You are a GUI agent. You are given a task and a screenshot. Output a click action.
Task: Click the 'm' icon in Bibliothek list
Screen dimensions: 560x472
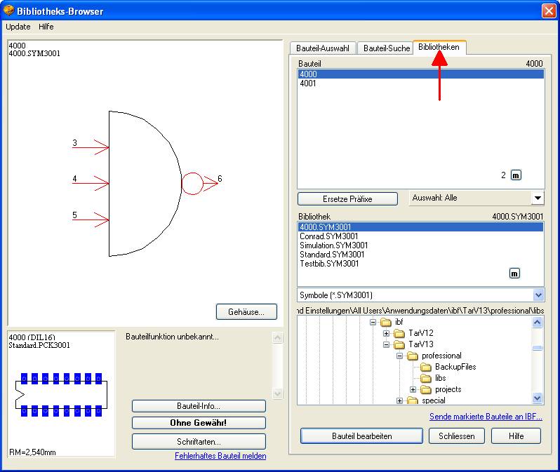click(x=514, y=273)
